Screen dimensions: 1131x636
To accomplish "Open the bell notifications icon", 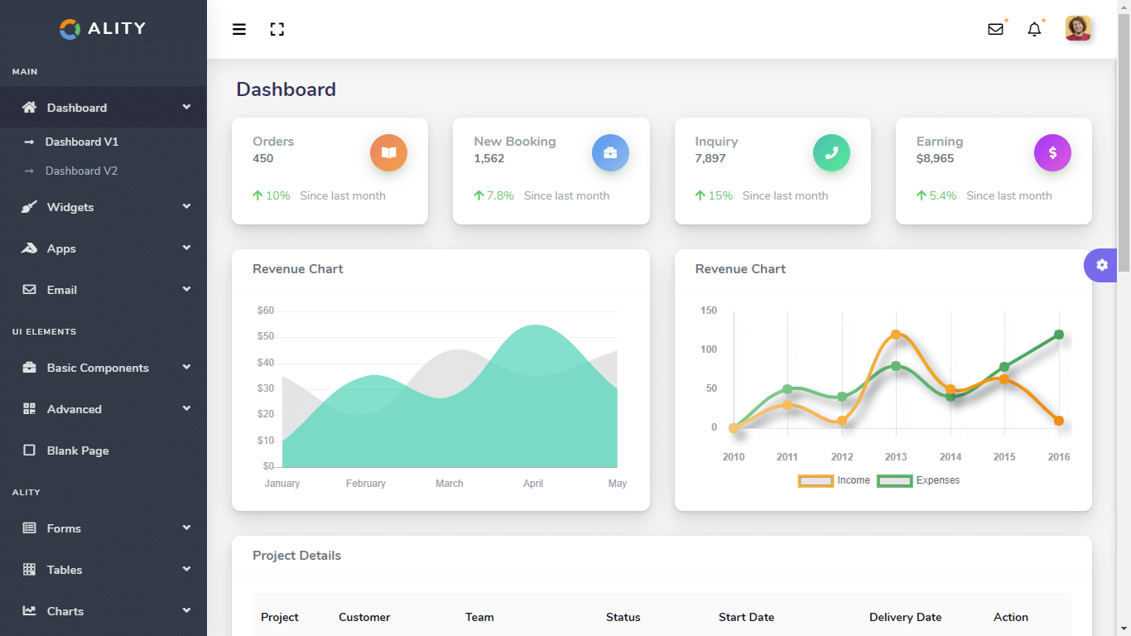I will click(1034, 30).
